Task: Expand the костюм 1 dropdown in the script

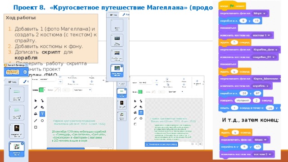Action: (x=261, y=35)
